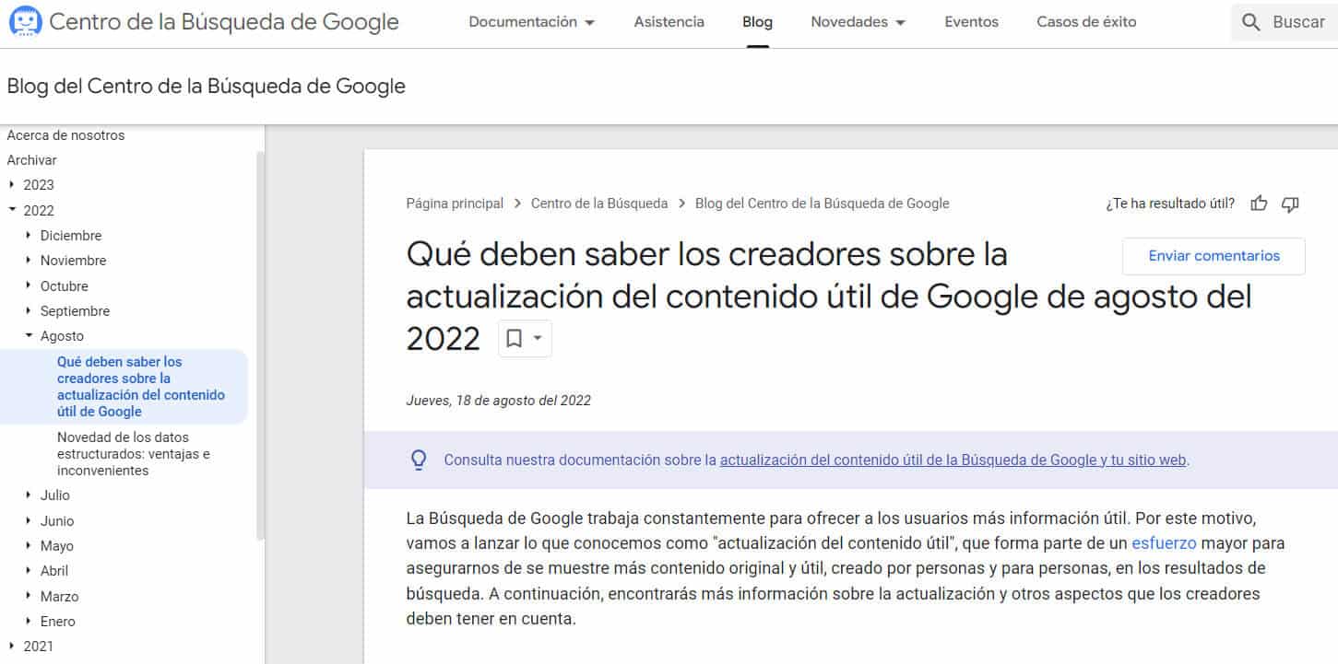Click the sidebar vertical scrollbar
Screen dimensions: 1338x664
260,345
